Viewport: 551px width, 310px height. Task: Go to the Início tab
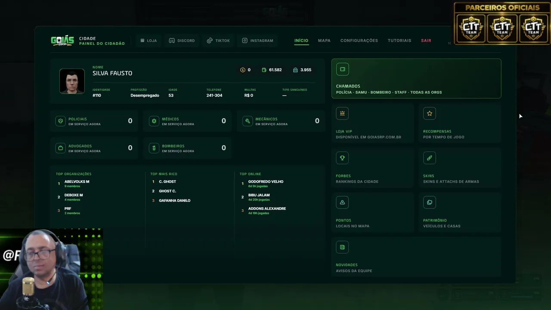click(x=301, y=40)
